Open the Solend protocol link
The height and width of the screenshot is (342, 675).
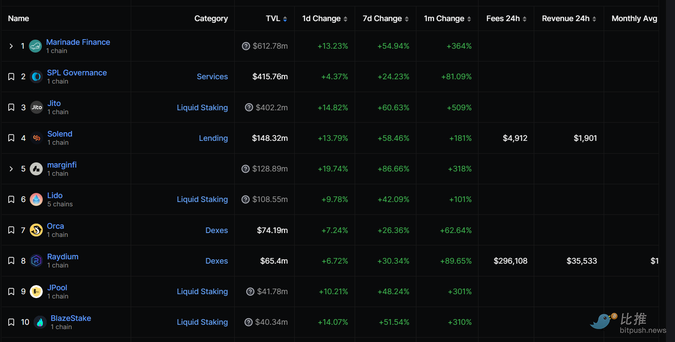pos(60,134)
